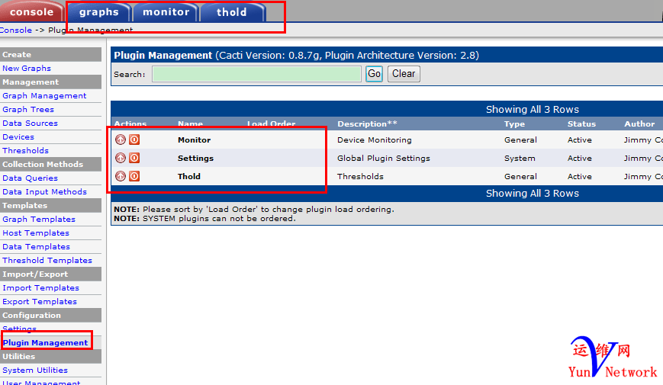663x385 pixels.
Task: Open Import Templates link
Action: 40,288
